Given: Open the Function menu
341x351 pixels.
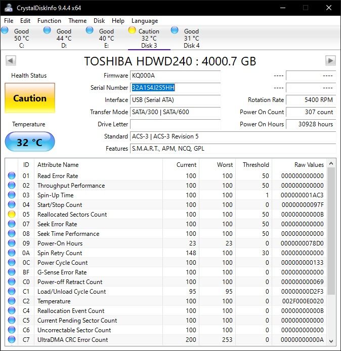Looking at the screenshot, I should point(49,21).
